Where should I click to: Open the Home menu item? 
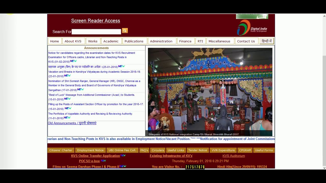(x=55, y=41)
